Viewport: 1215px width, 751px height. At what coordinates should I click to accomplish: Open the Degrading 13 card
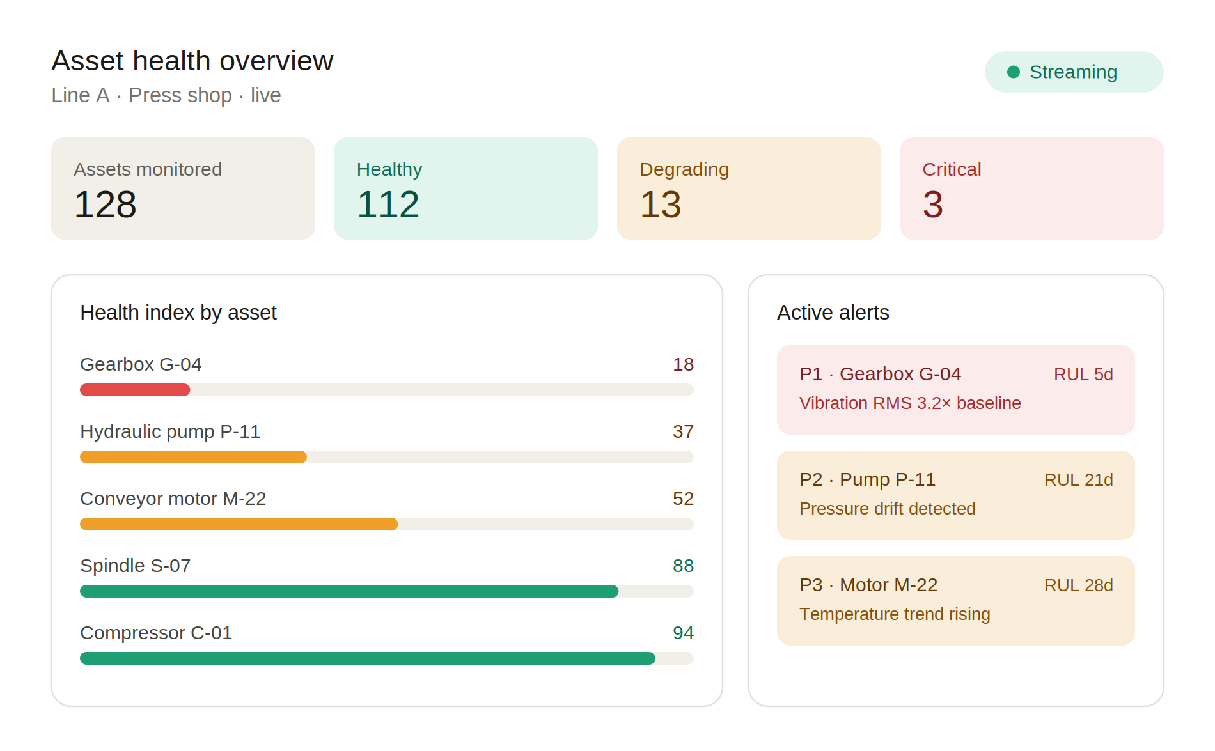click(749, 189)
